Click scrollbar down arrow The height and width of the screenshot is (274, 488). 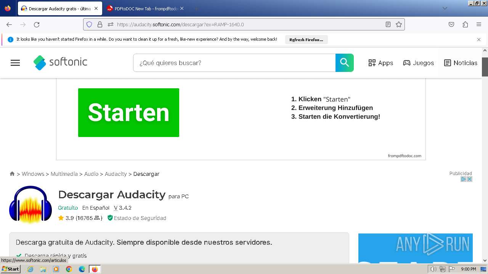(x=485, y=260)
